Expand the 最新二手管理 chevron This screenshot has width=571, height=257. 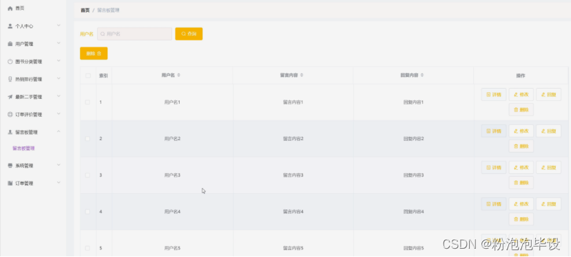(x=59, y=96)
